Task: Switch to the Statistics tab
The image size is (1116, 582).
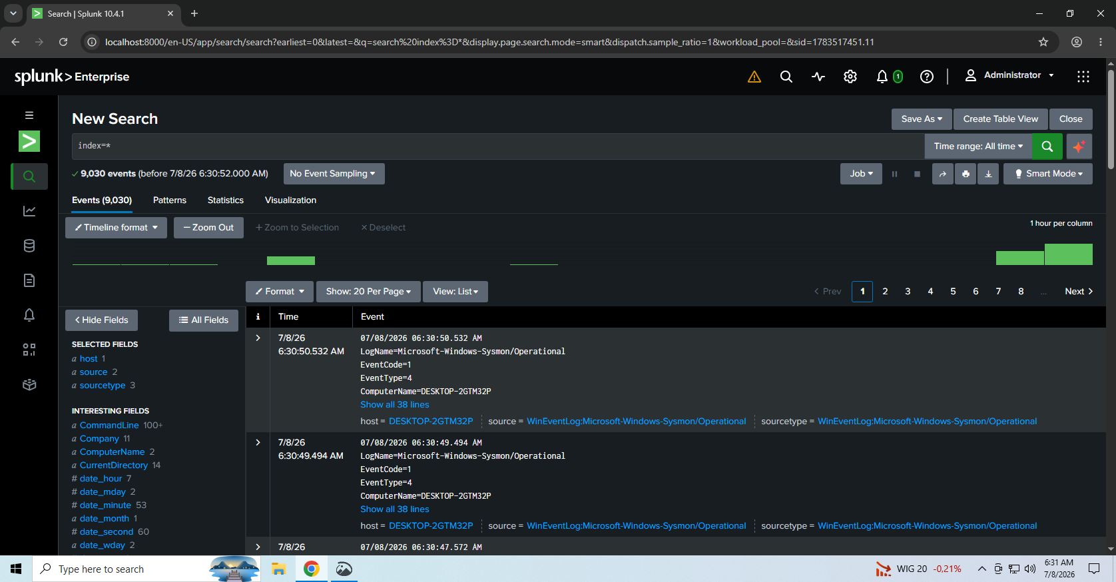Action: point(226,200)
